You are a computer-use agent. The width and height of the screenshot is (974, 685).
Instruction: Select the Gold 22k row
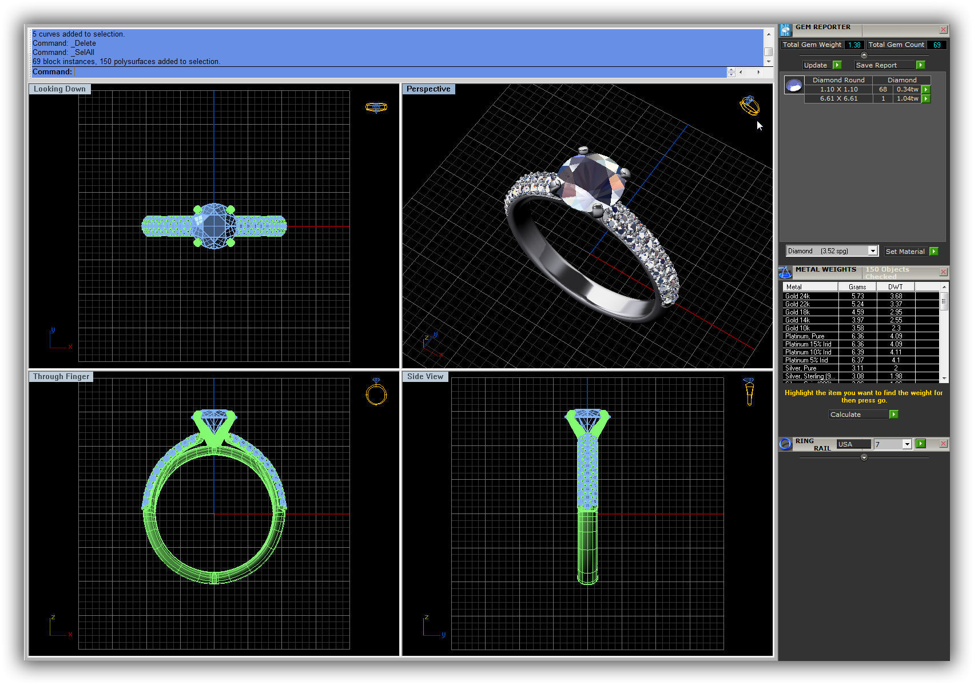[x=861, y=304]
